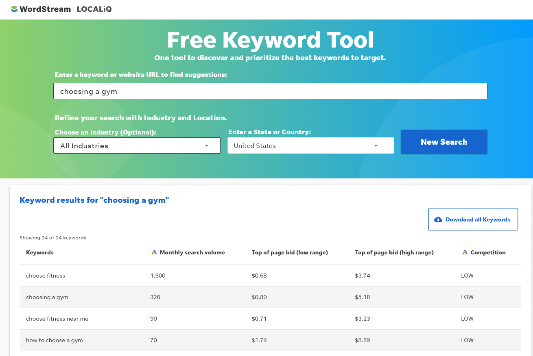Select the 'choose fitness' keyword row
This screenshot has height=356, width=533.
click(x=45, y=276)
